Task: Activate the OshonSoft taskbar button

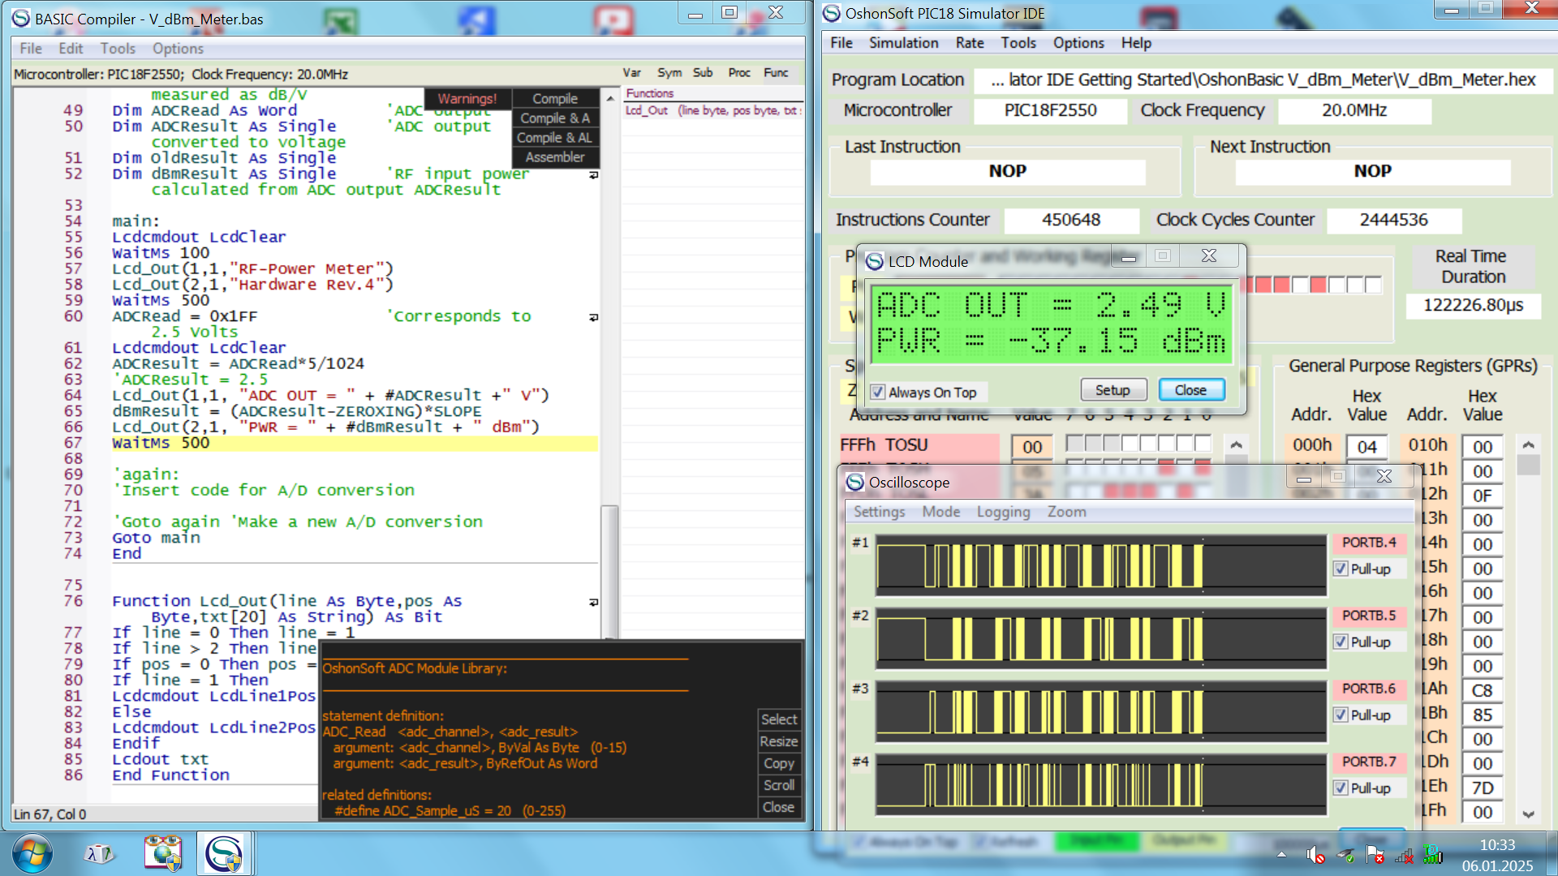Action: [x=224, y=854]
